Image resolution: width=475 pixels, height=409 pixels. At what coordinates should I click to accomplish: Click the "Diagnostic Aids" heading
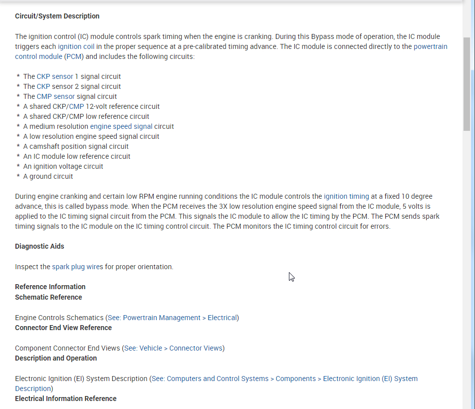39,246
